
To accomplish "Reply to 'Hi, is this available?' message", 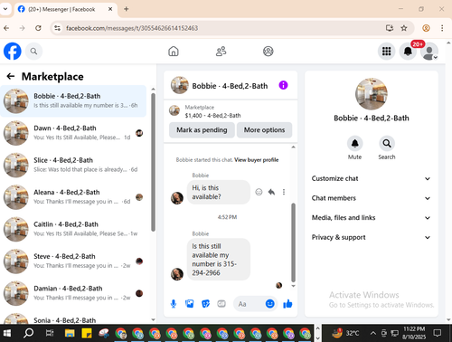I will [271, 192].
